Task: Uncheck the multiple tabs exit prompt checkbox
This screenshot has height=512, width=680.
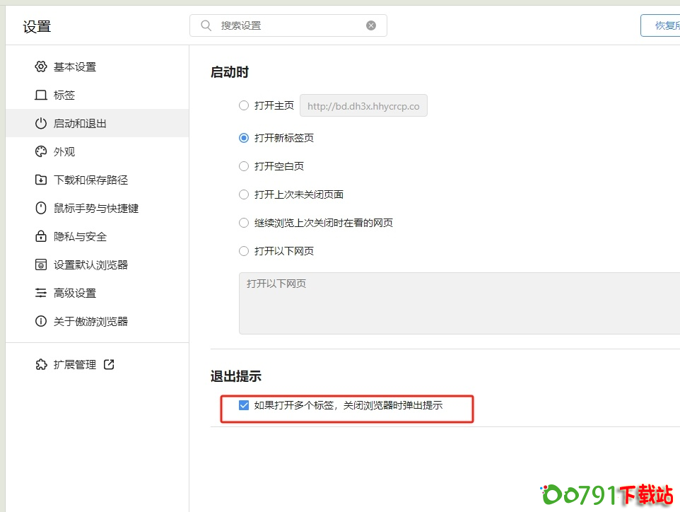Action: (244, 405)
